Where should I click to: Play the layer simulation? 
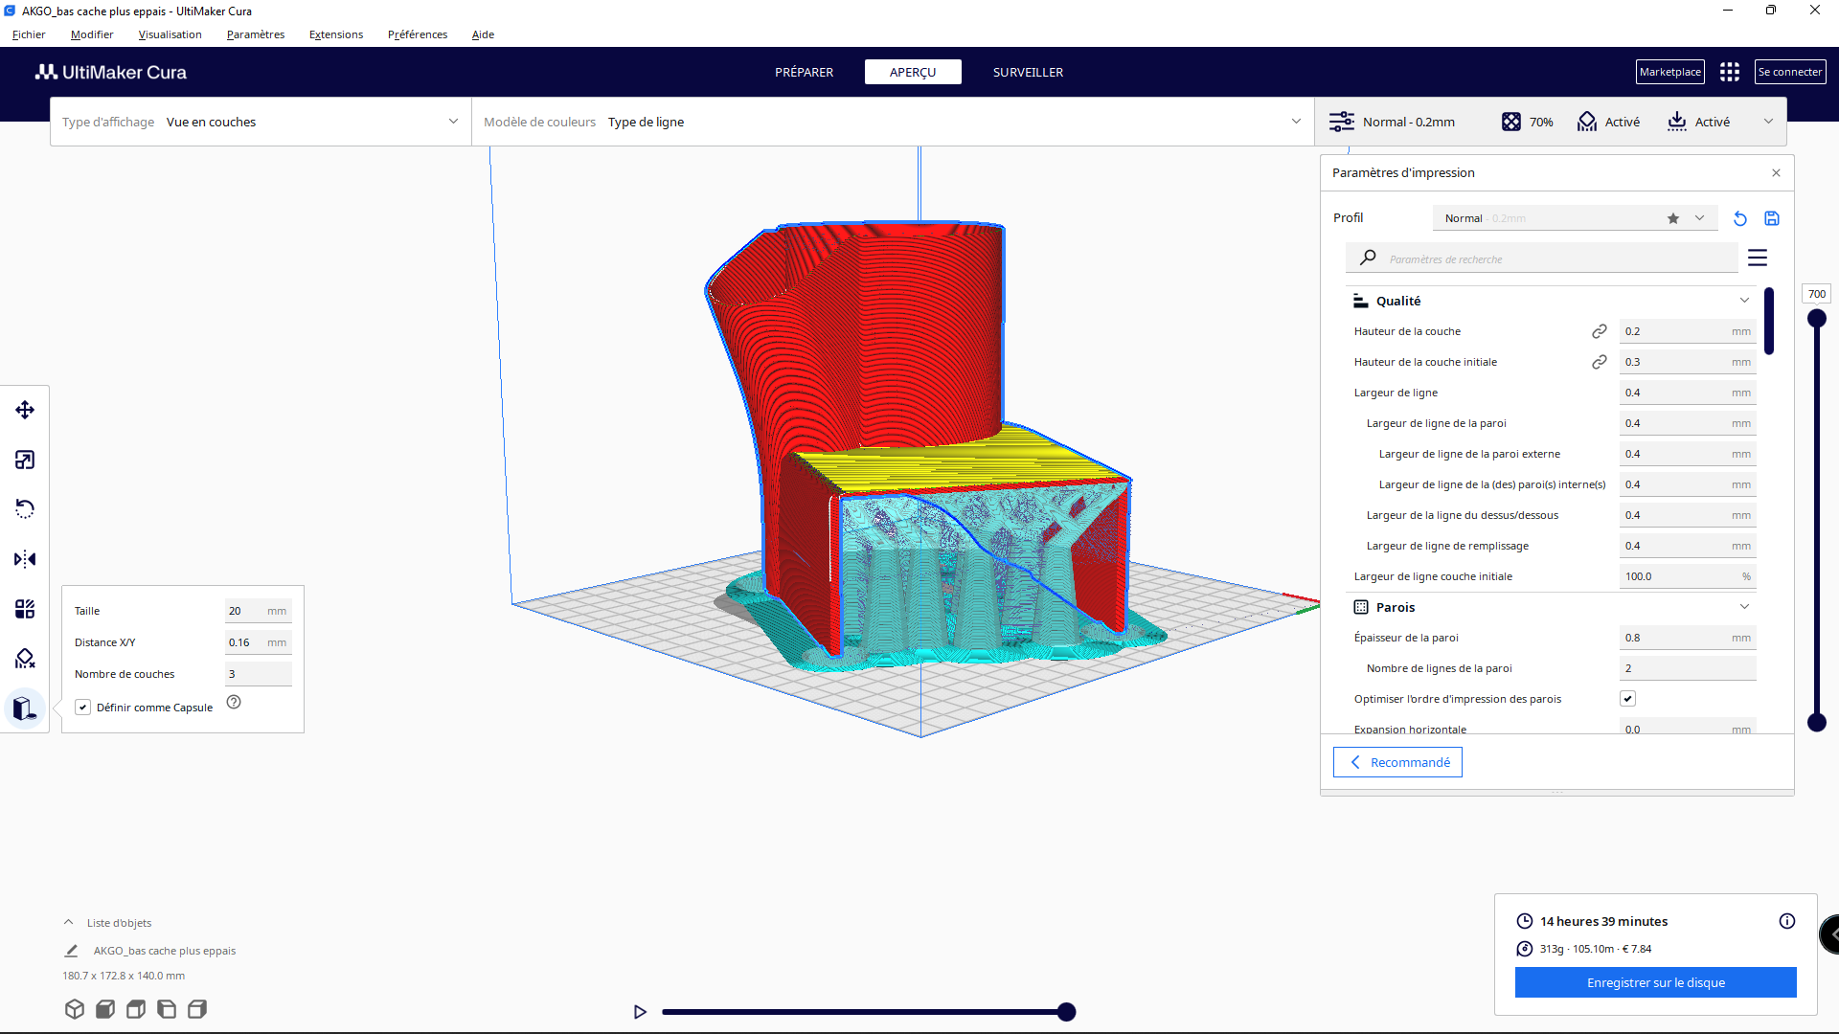tap(641, 1012)
